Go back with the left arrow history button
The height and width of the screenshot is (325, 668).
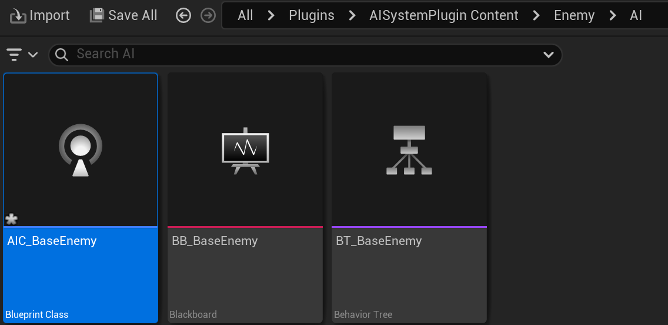coord(183,16)
